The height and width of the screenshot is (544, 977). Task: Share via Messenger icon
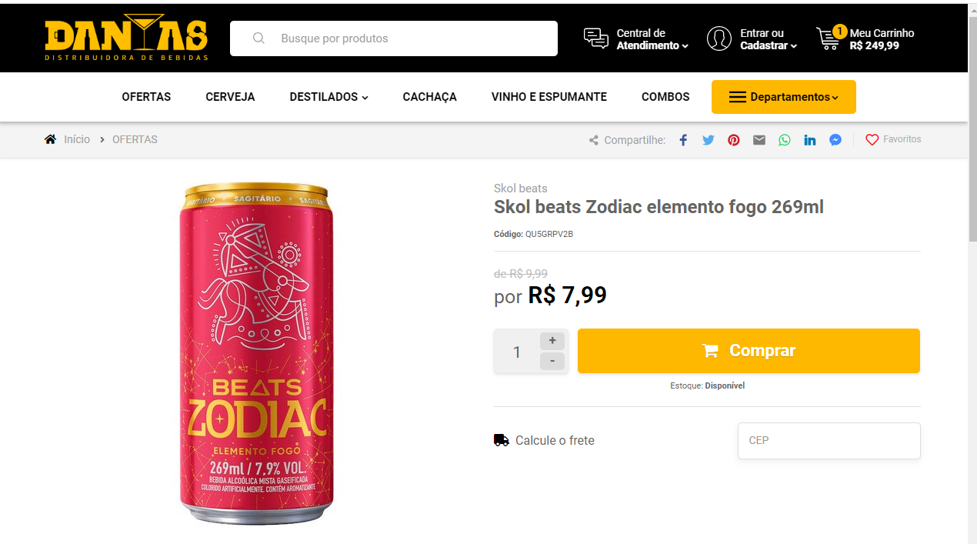coord(835,140)
